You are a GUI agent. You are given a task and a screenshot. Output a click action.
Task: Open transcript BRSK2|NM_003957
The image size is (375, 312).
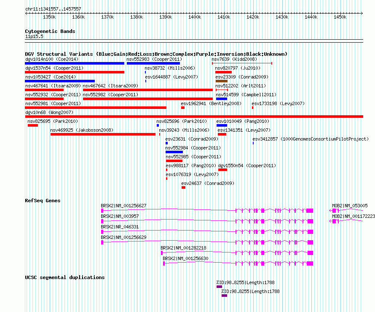tap(120, 216)
